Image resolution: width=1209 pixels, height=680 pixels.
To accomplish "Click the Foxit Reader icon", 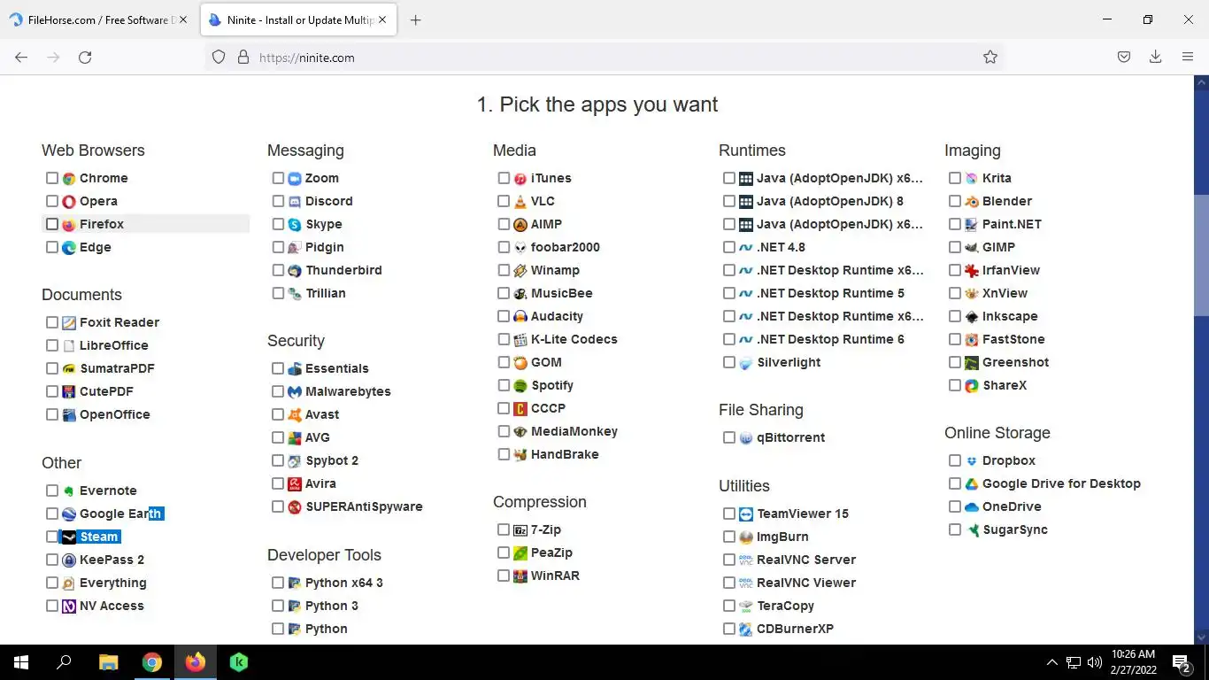I will point(69,322).
